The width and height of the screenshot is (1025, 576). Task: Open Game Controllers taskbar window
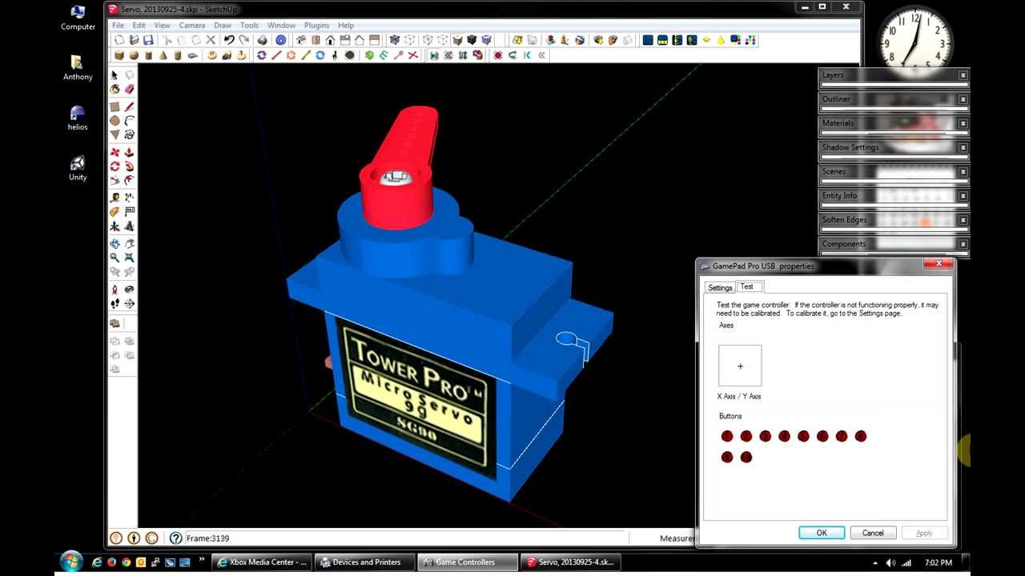pos(467,562)
